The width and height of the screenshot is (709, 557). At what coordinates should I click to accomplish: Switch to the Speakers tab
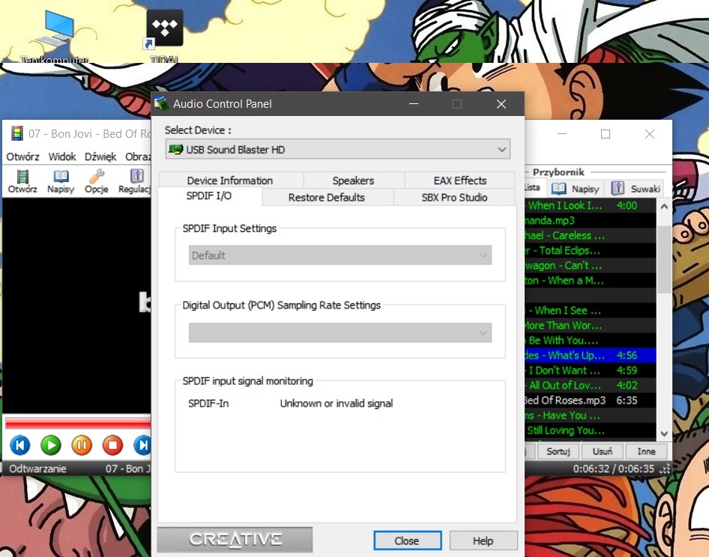pyautogui.click(x=353, y=180)
